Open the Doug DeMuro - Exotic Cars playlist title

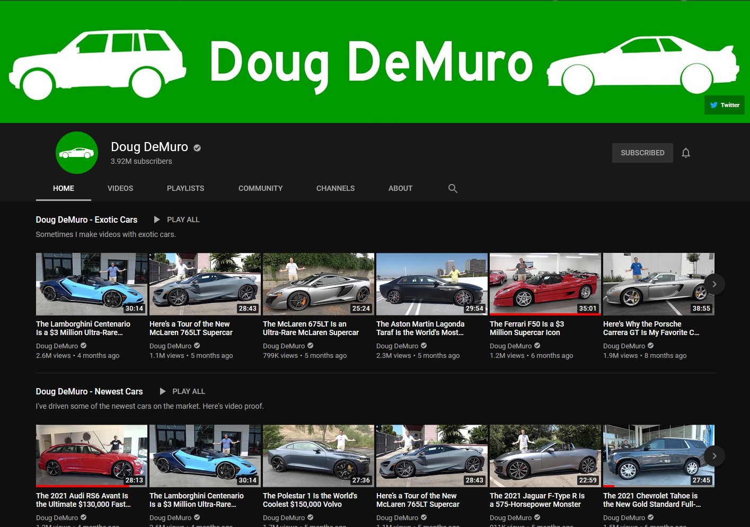coord(86,219)
